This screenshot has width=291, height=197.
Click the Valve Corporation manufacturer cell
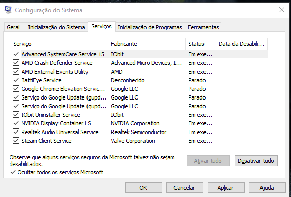point(133,141)
